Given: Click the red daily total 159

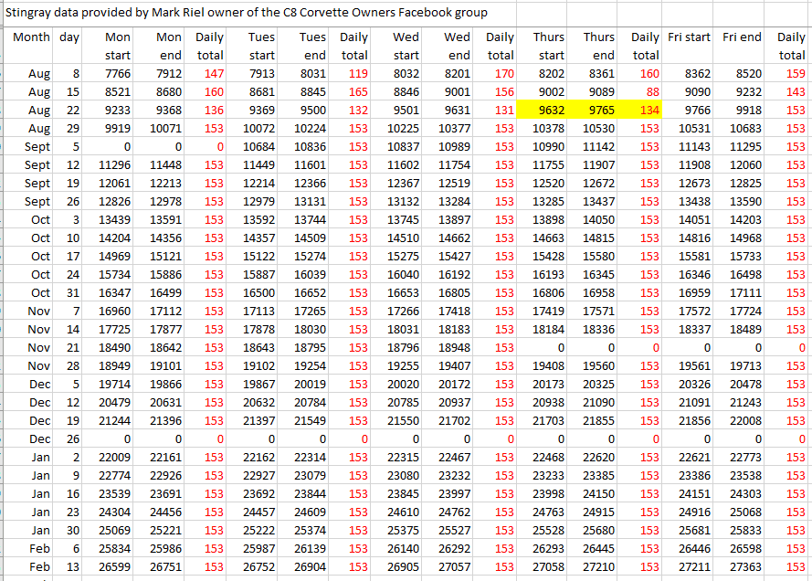Looking at the screenshot, I should [791, 73].
